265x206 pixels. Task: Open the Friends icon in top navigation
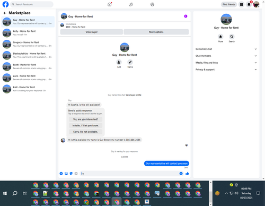131,4
